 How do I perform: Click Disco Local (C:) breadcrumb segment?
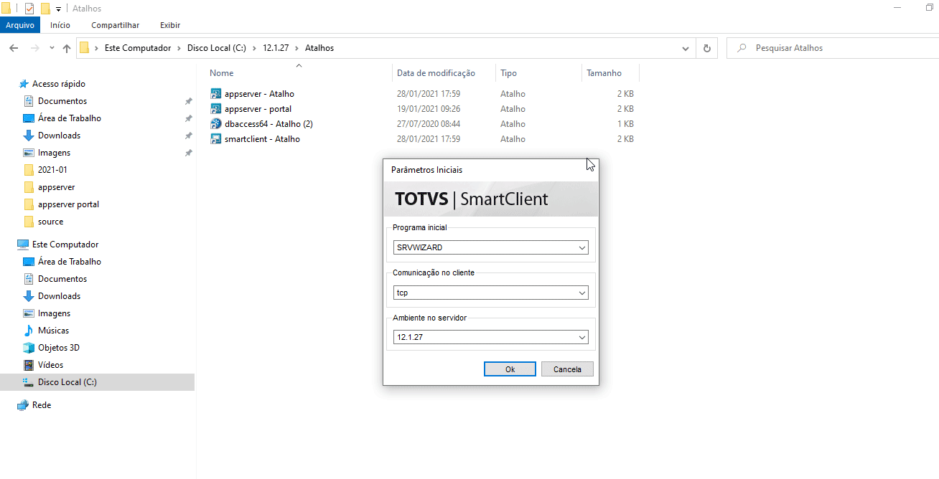(x=217, y=48)
